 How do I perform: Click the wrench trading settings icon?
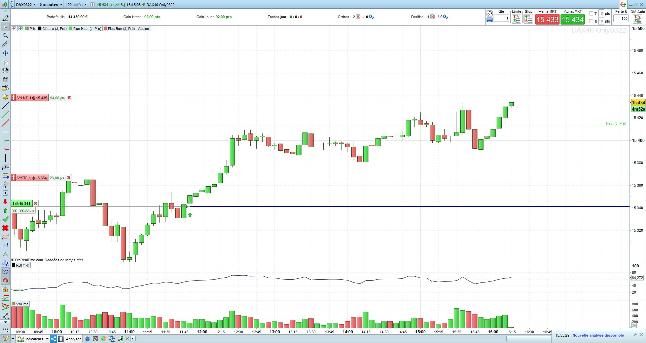[490, 13]
